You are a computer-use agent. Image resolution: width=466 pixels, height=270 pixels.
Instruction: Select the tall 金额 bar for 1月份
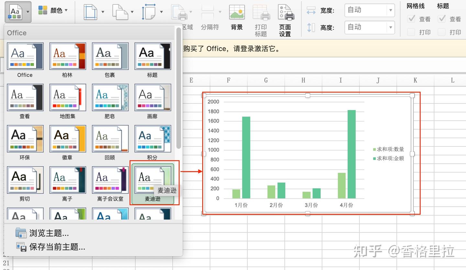246,157
